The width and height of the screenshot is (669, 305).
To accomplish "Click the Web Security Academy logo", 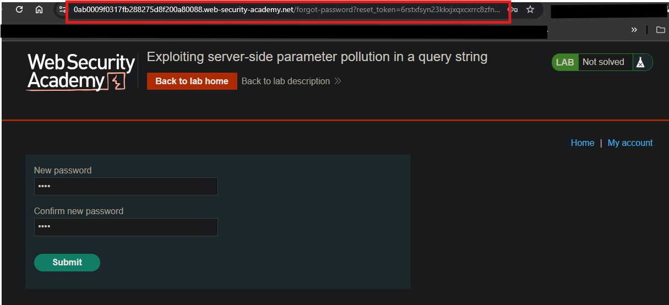I will click(81, 72).
